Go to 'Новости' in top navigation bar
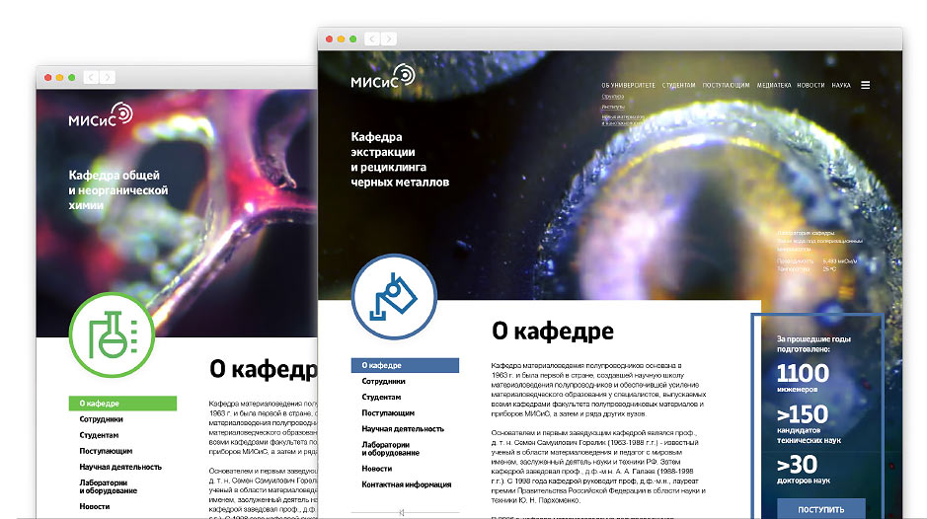Image resolution: width=927 pixels, height=519 pixels. (811, 86)
